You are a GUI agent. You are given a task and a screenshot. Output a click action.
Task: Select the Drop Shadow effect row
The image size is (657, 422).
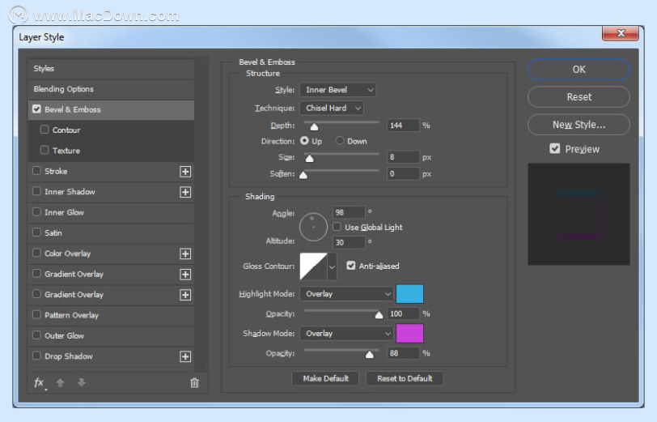point(111,356)
